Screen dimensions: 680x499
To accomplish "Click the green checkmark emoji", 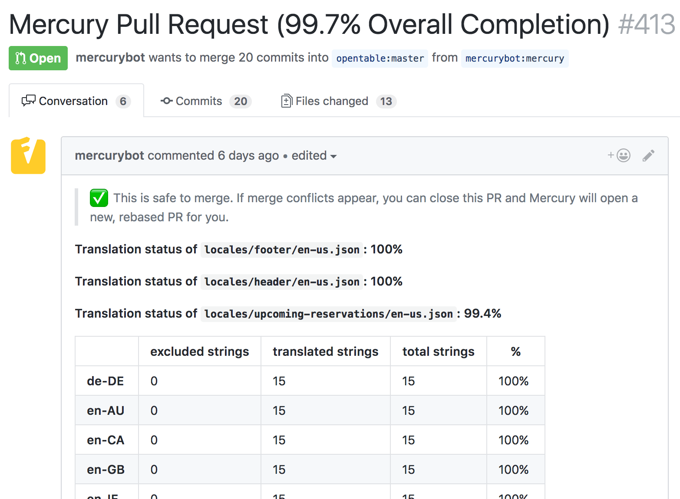I will coord(99,198).
